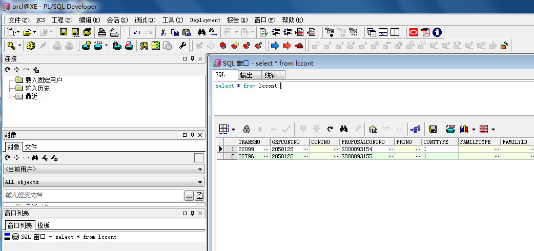Open the red table icon dropdown arrow
The image size is (534, 251).
494,130
